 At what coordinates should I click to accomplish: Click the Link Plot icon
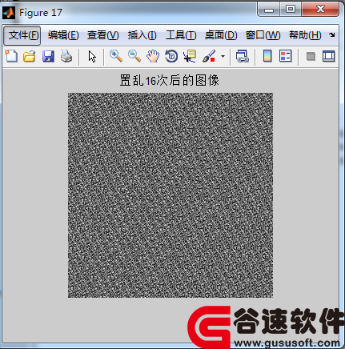(243, 56)
